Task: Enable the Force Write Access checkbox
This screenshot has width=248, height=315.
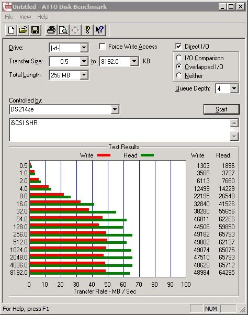Action: pyautogui.click(x=102, y=47)
